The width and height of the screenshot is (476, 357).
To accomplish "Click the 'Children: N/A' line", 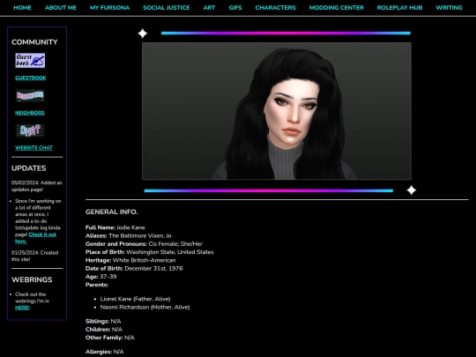I will pyautogui.click(x=104, y=330).
